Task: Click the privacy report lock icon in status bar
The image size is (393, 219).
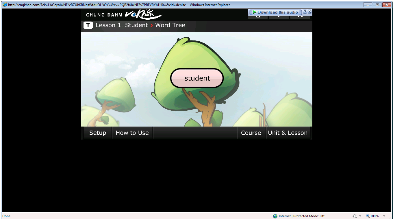Action: tap(355, 216)
